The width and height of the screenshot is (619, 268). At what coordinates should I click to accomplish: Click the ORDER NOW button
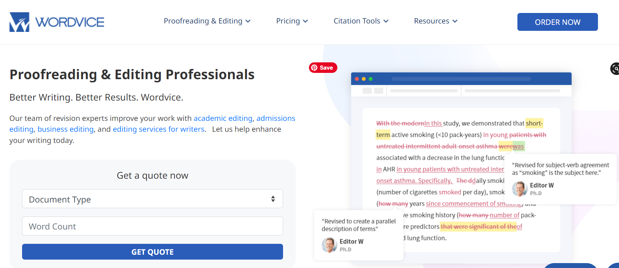pos(557,22)
